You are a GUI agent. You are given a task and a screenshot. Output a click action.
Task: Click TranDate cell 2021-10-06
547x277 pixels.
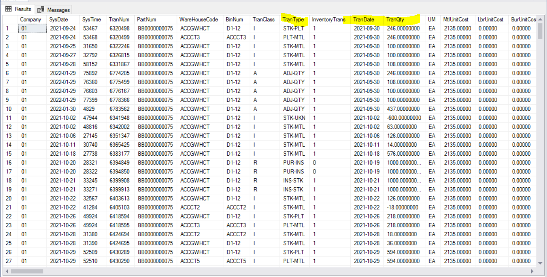click(367, 136)
